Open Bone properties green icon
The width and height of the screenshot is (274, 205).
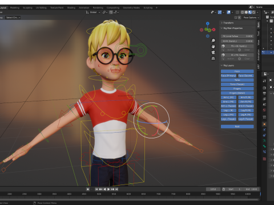(264, 146)
